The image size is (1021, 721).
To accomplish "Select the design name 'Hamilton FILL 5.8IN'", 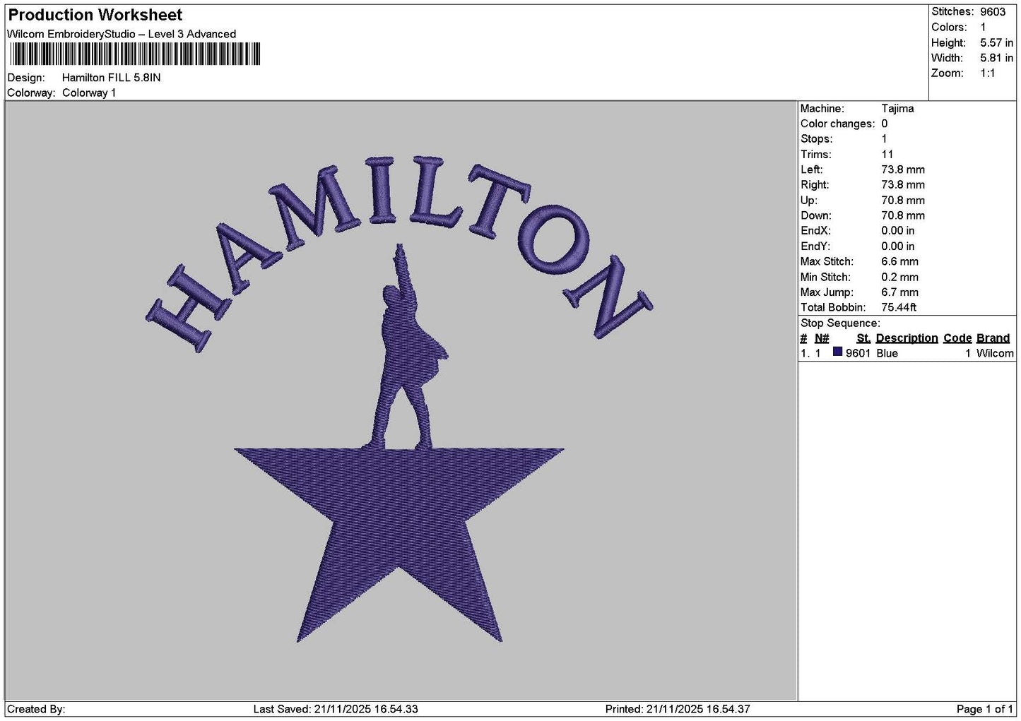I will (112, 78).
